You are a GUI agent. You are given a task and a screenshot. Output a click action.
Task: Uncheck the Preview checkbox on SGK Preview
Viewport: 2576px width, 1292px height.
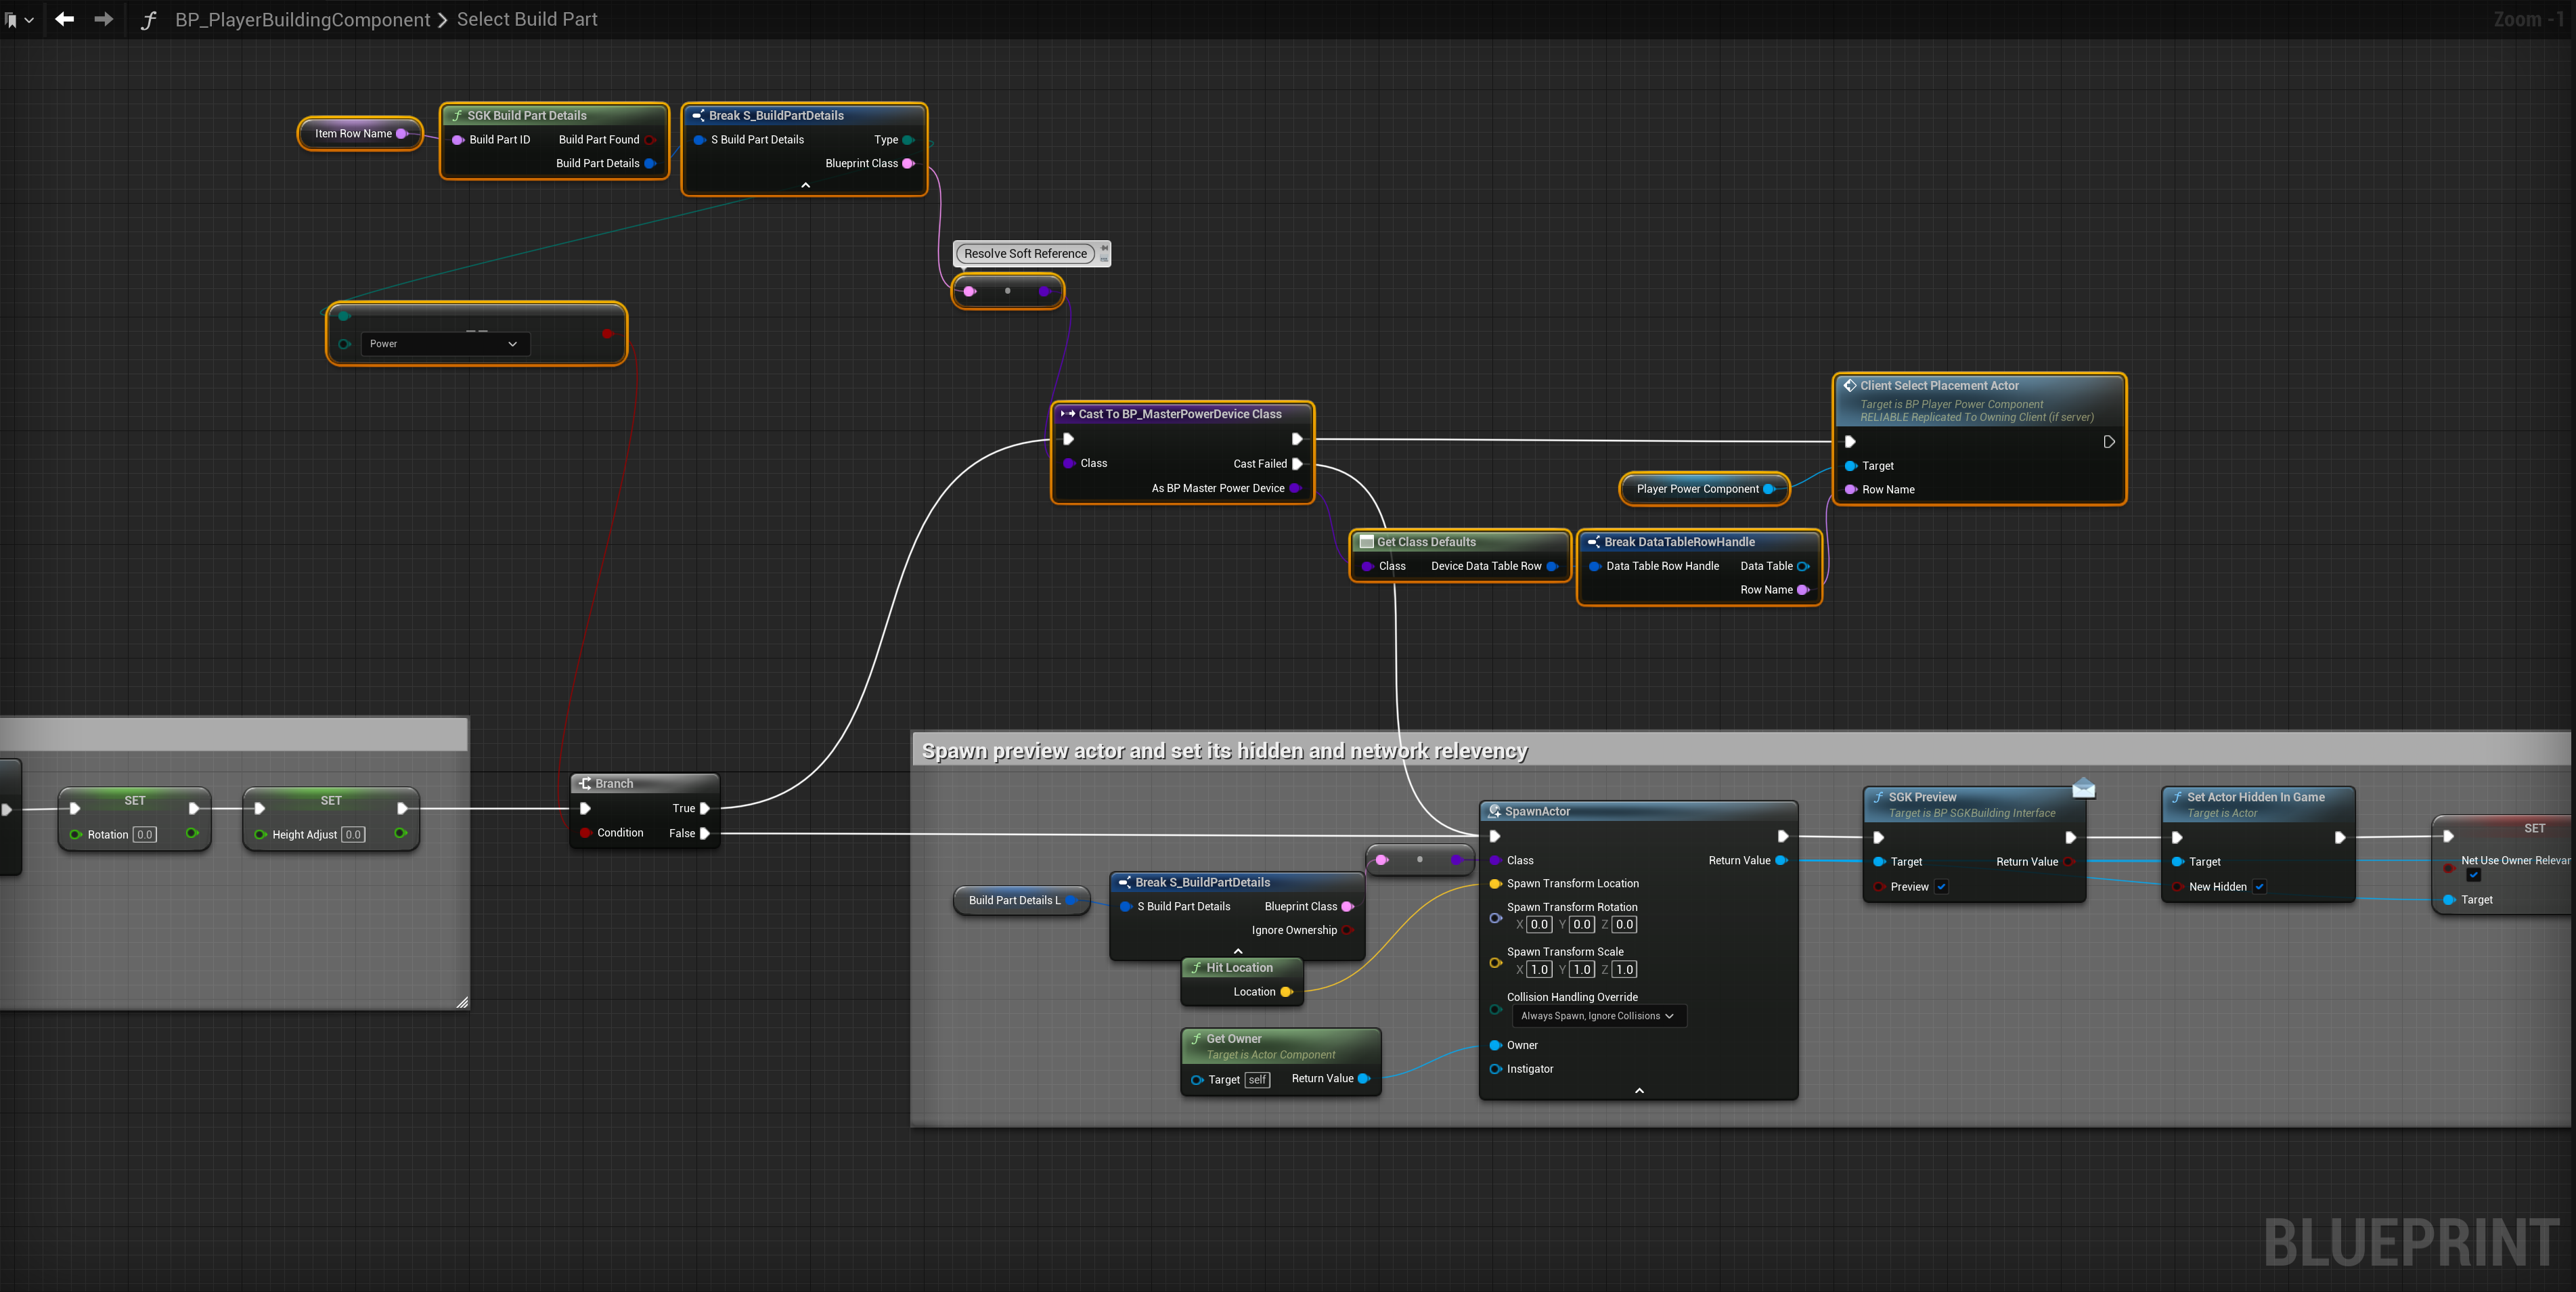tap(1941, 887)
